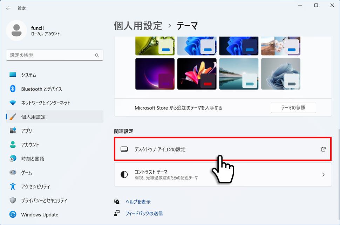Open デスクトップ アイコンの設定
Screen dimensions: 340x225
point(223,149)
